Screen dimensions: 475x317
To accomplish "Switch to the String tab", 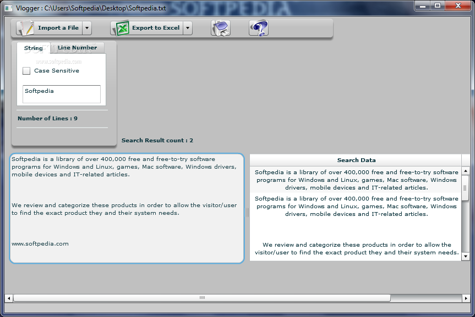I will pyautogui.click(x=34, y=48).
